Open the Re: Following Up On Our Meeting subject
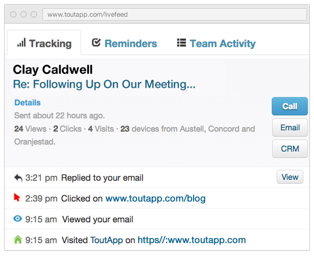314x256 pixels. (x=104, y=84)
